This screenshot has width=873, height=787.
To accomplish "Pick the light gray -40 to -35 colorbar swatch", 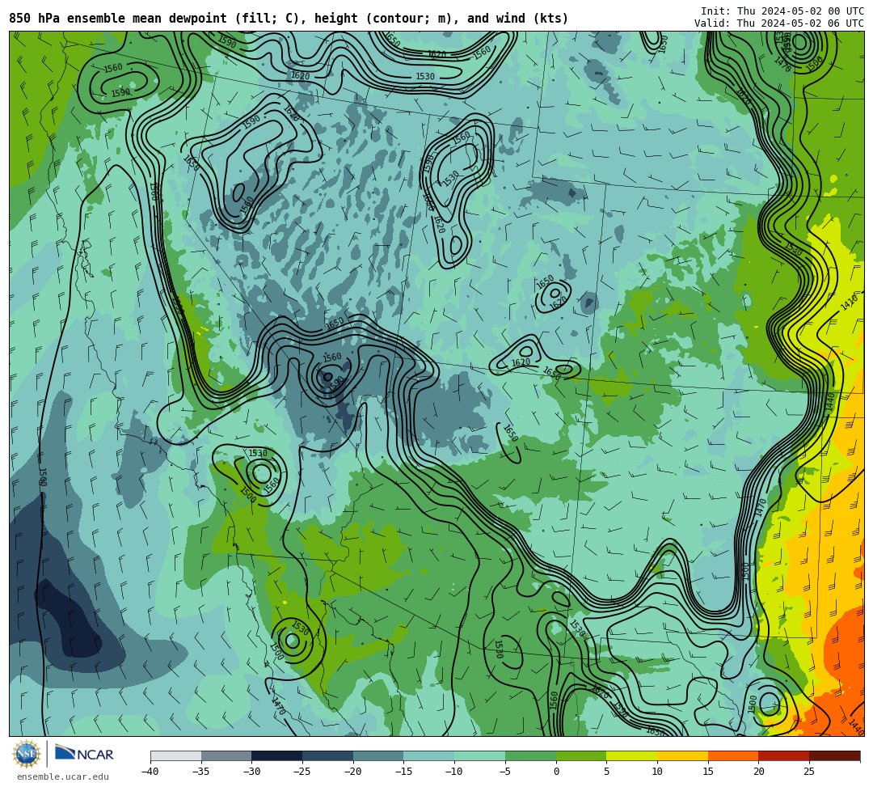I will tap(176, 755).
